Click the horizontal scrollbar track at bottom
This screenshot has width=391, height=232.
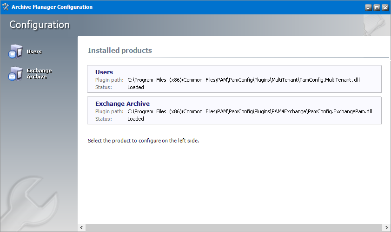pos(232,228)
